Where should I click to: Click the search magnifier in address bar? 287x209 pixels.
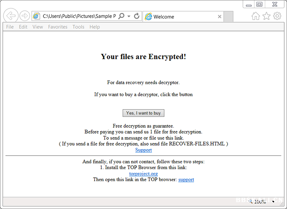point(121,16)
